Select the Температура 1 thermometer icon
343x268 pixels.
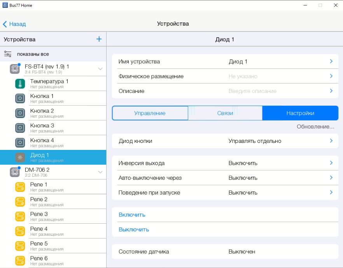point(20,84)
